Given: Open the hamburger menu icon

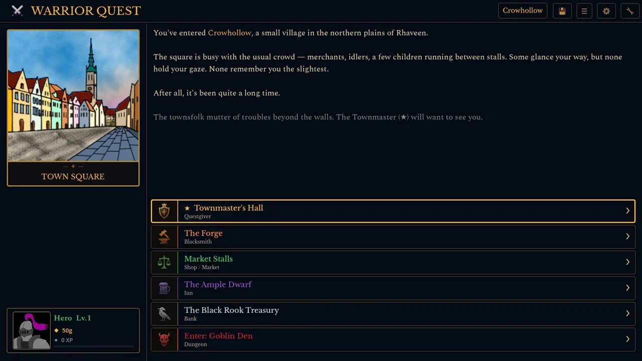Looking at the screenshot, I should click(584, 11).
